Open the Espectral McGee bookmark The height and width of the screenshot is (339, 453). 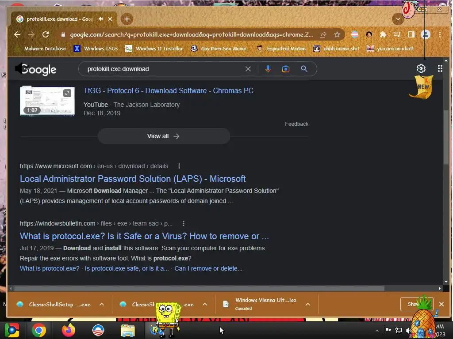coord(282,49)
